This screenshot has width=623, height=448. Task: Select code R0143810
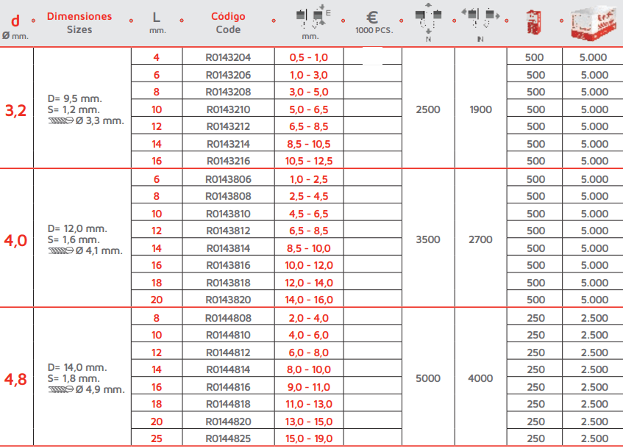[x=228, y=214]
